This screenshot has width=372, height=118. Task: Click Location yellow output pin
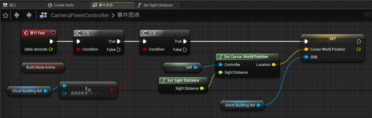[274, 65]
